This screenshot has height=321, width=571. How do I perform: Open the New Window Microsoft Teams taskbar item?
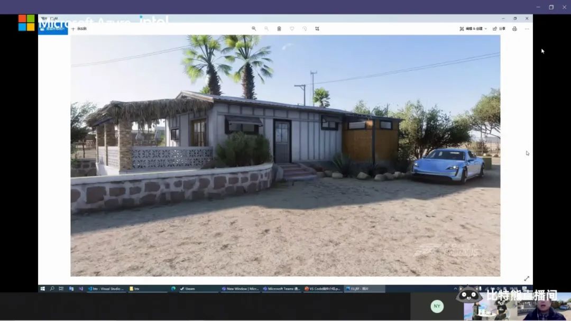241,289
